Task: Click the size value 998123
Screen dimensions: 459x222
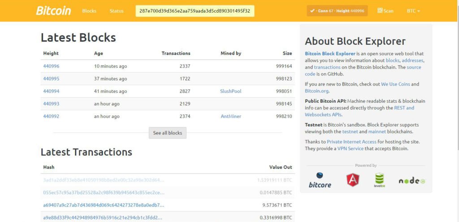Action: (x=284, y=79)
